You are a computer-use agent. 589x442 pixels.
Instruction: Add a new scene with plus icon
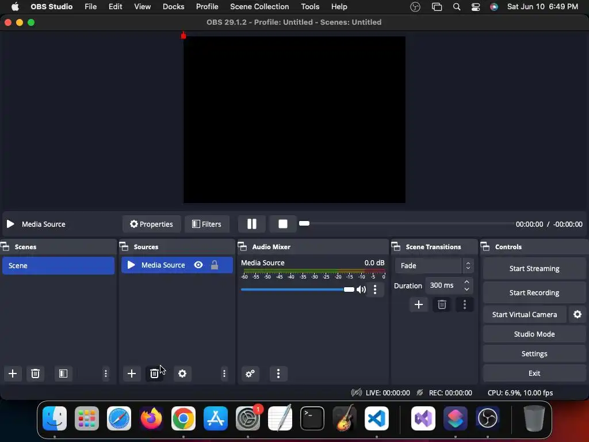point(13,373)
